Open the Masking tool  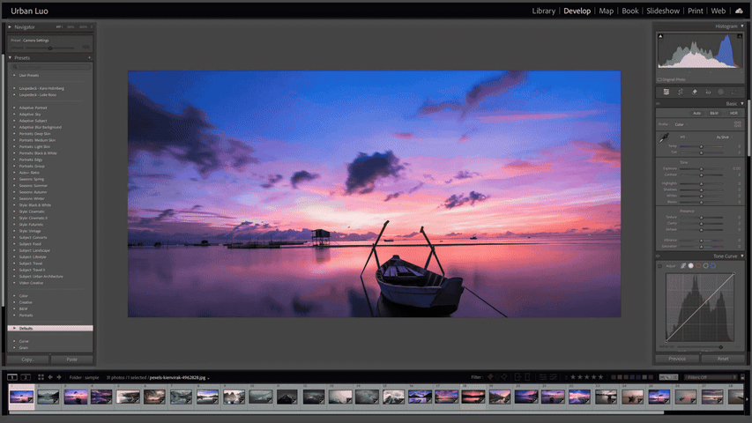(x=721, y=92)
